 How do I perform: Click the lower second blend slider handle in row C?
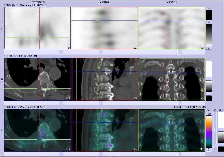coord(216,147)
